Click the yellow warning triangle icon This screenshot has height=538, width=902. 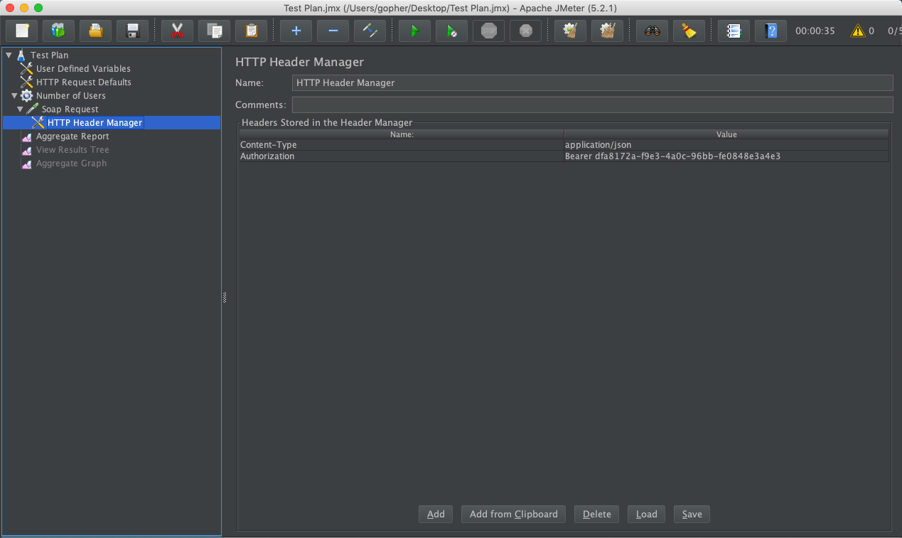pyautogui.click(x=858, y=31)
